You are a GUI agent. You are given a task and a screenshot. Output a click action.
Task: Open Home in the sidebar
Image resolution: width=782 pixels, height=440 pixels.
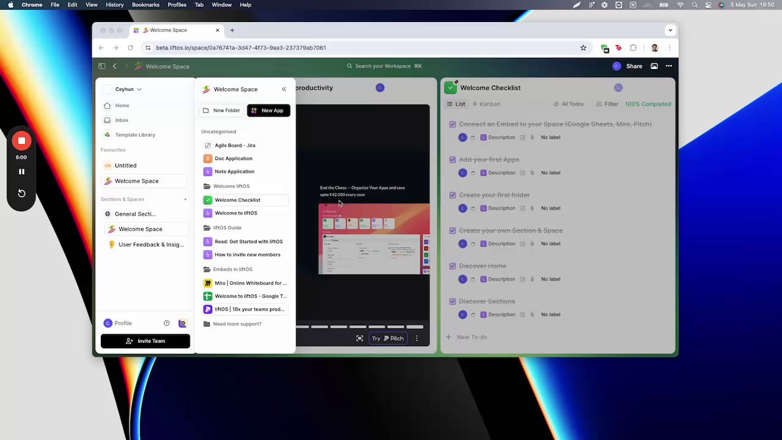point(122,106)
